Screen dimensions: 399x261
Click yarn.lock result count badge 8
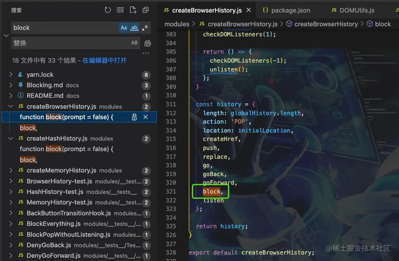146,75
